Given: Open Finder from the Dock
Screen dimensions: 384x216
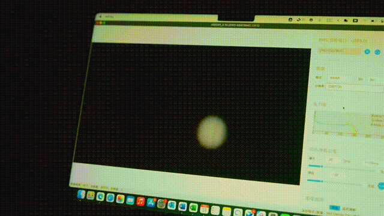Looking at the screenshot, I should pyautogui.click(x=81, y=194).
